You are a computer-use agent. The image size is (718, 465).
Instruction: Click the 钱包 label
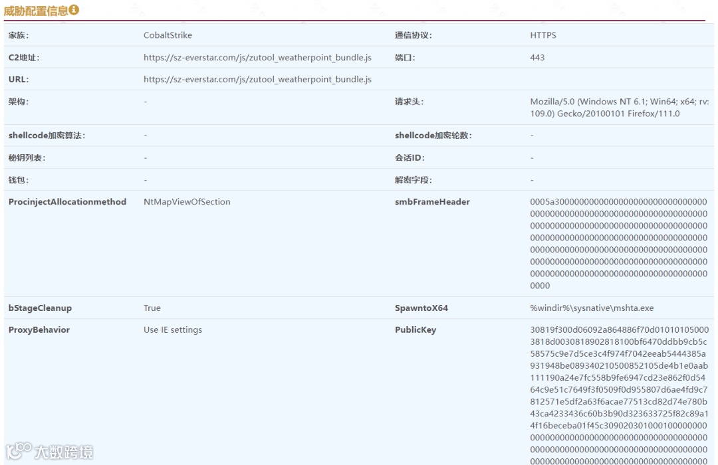point(19,180)
